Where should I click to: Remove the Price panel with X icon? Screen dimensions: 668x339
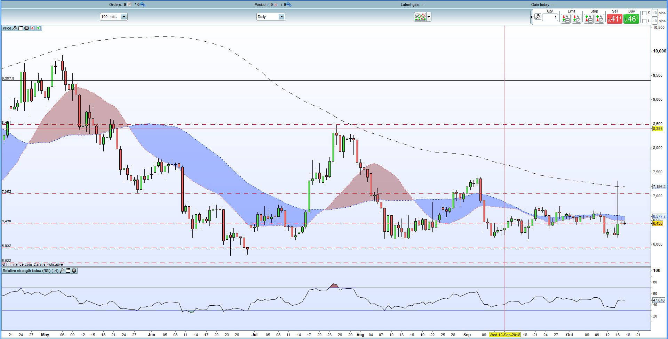click(x=26, y=28)
